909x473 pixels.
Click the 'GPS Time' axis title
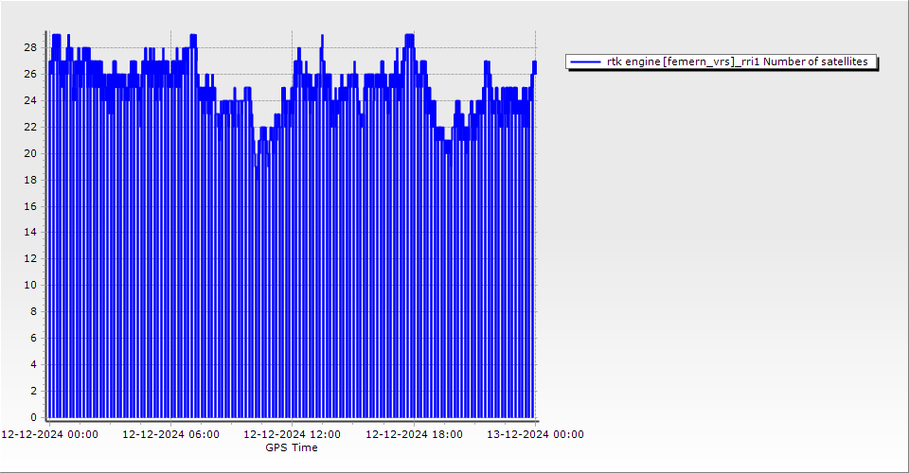[292, 447]
